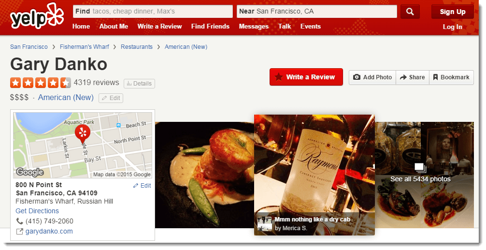
Task: Click the star rating graphic
Action: [x=40, y=83]
